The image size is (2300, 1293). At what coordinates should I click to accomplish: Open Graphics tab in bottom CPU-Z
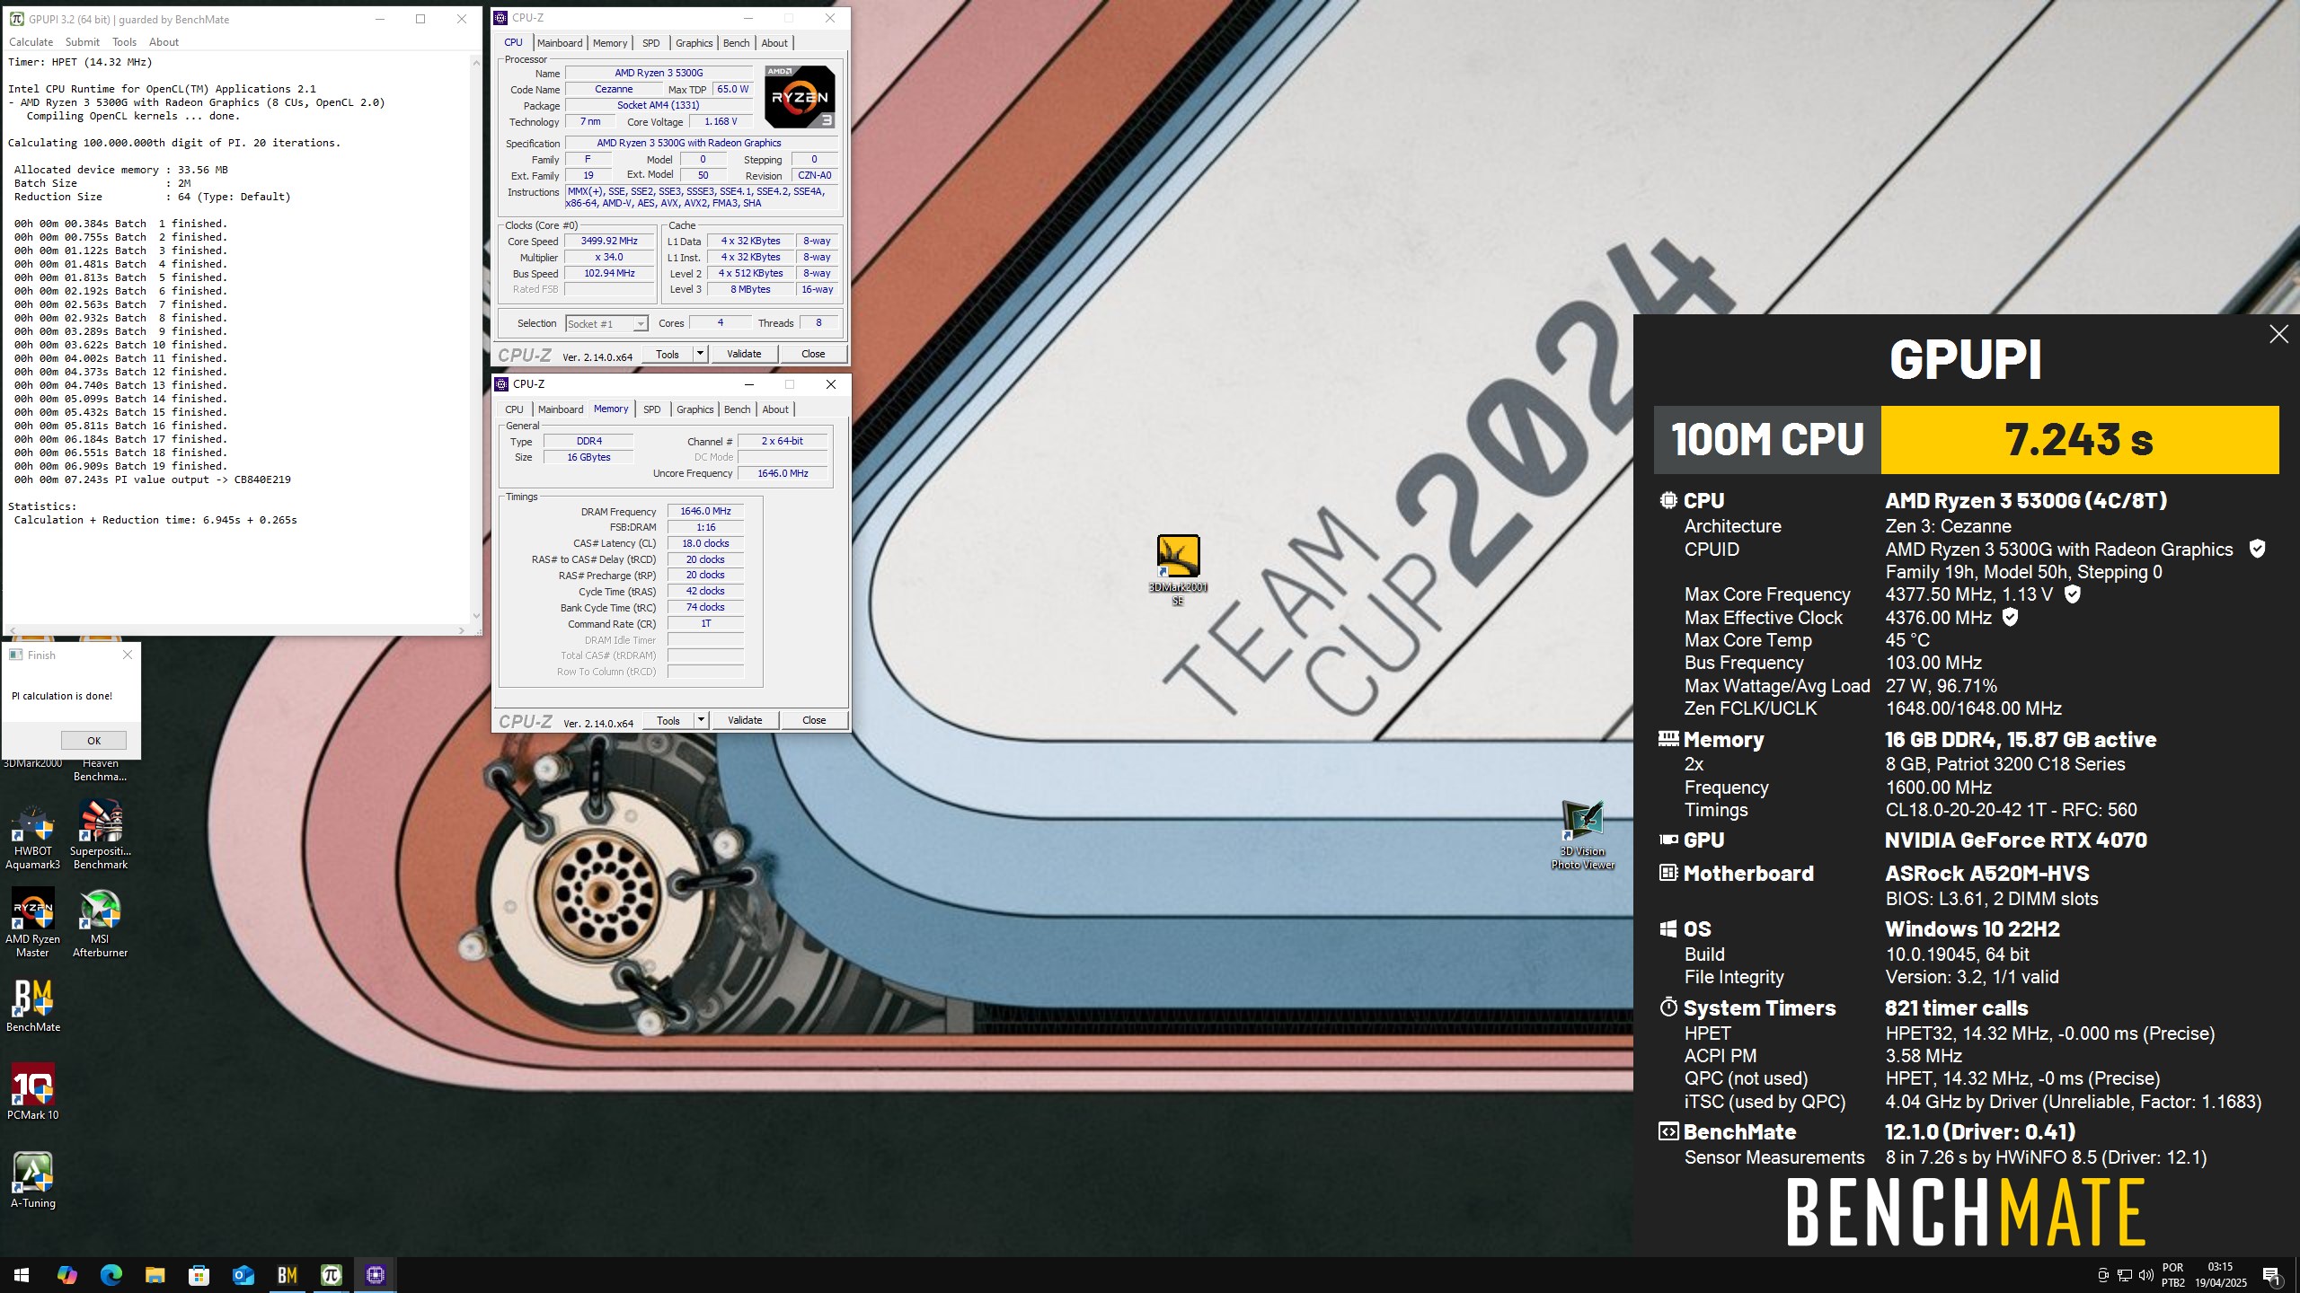point(694,409)
